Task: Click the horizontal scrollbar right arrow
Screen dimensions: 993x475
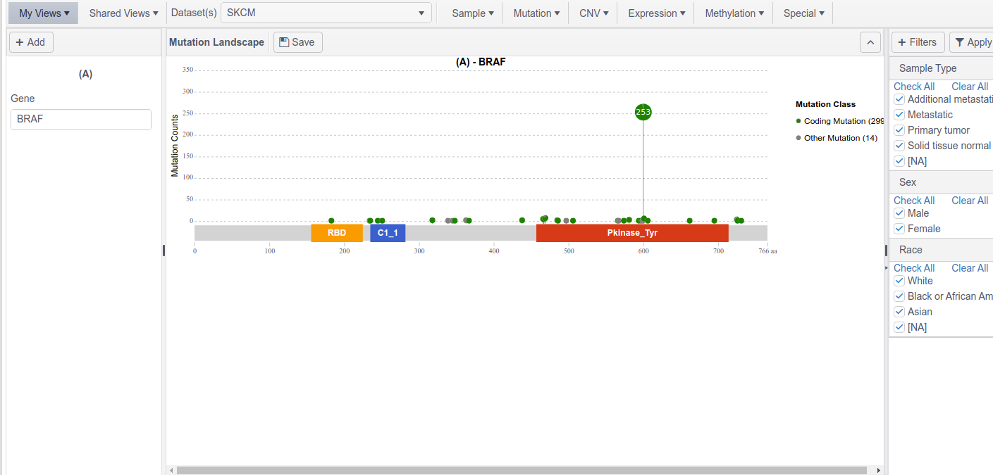Action: [x=878, y=470]
